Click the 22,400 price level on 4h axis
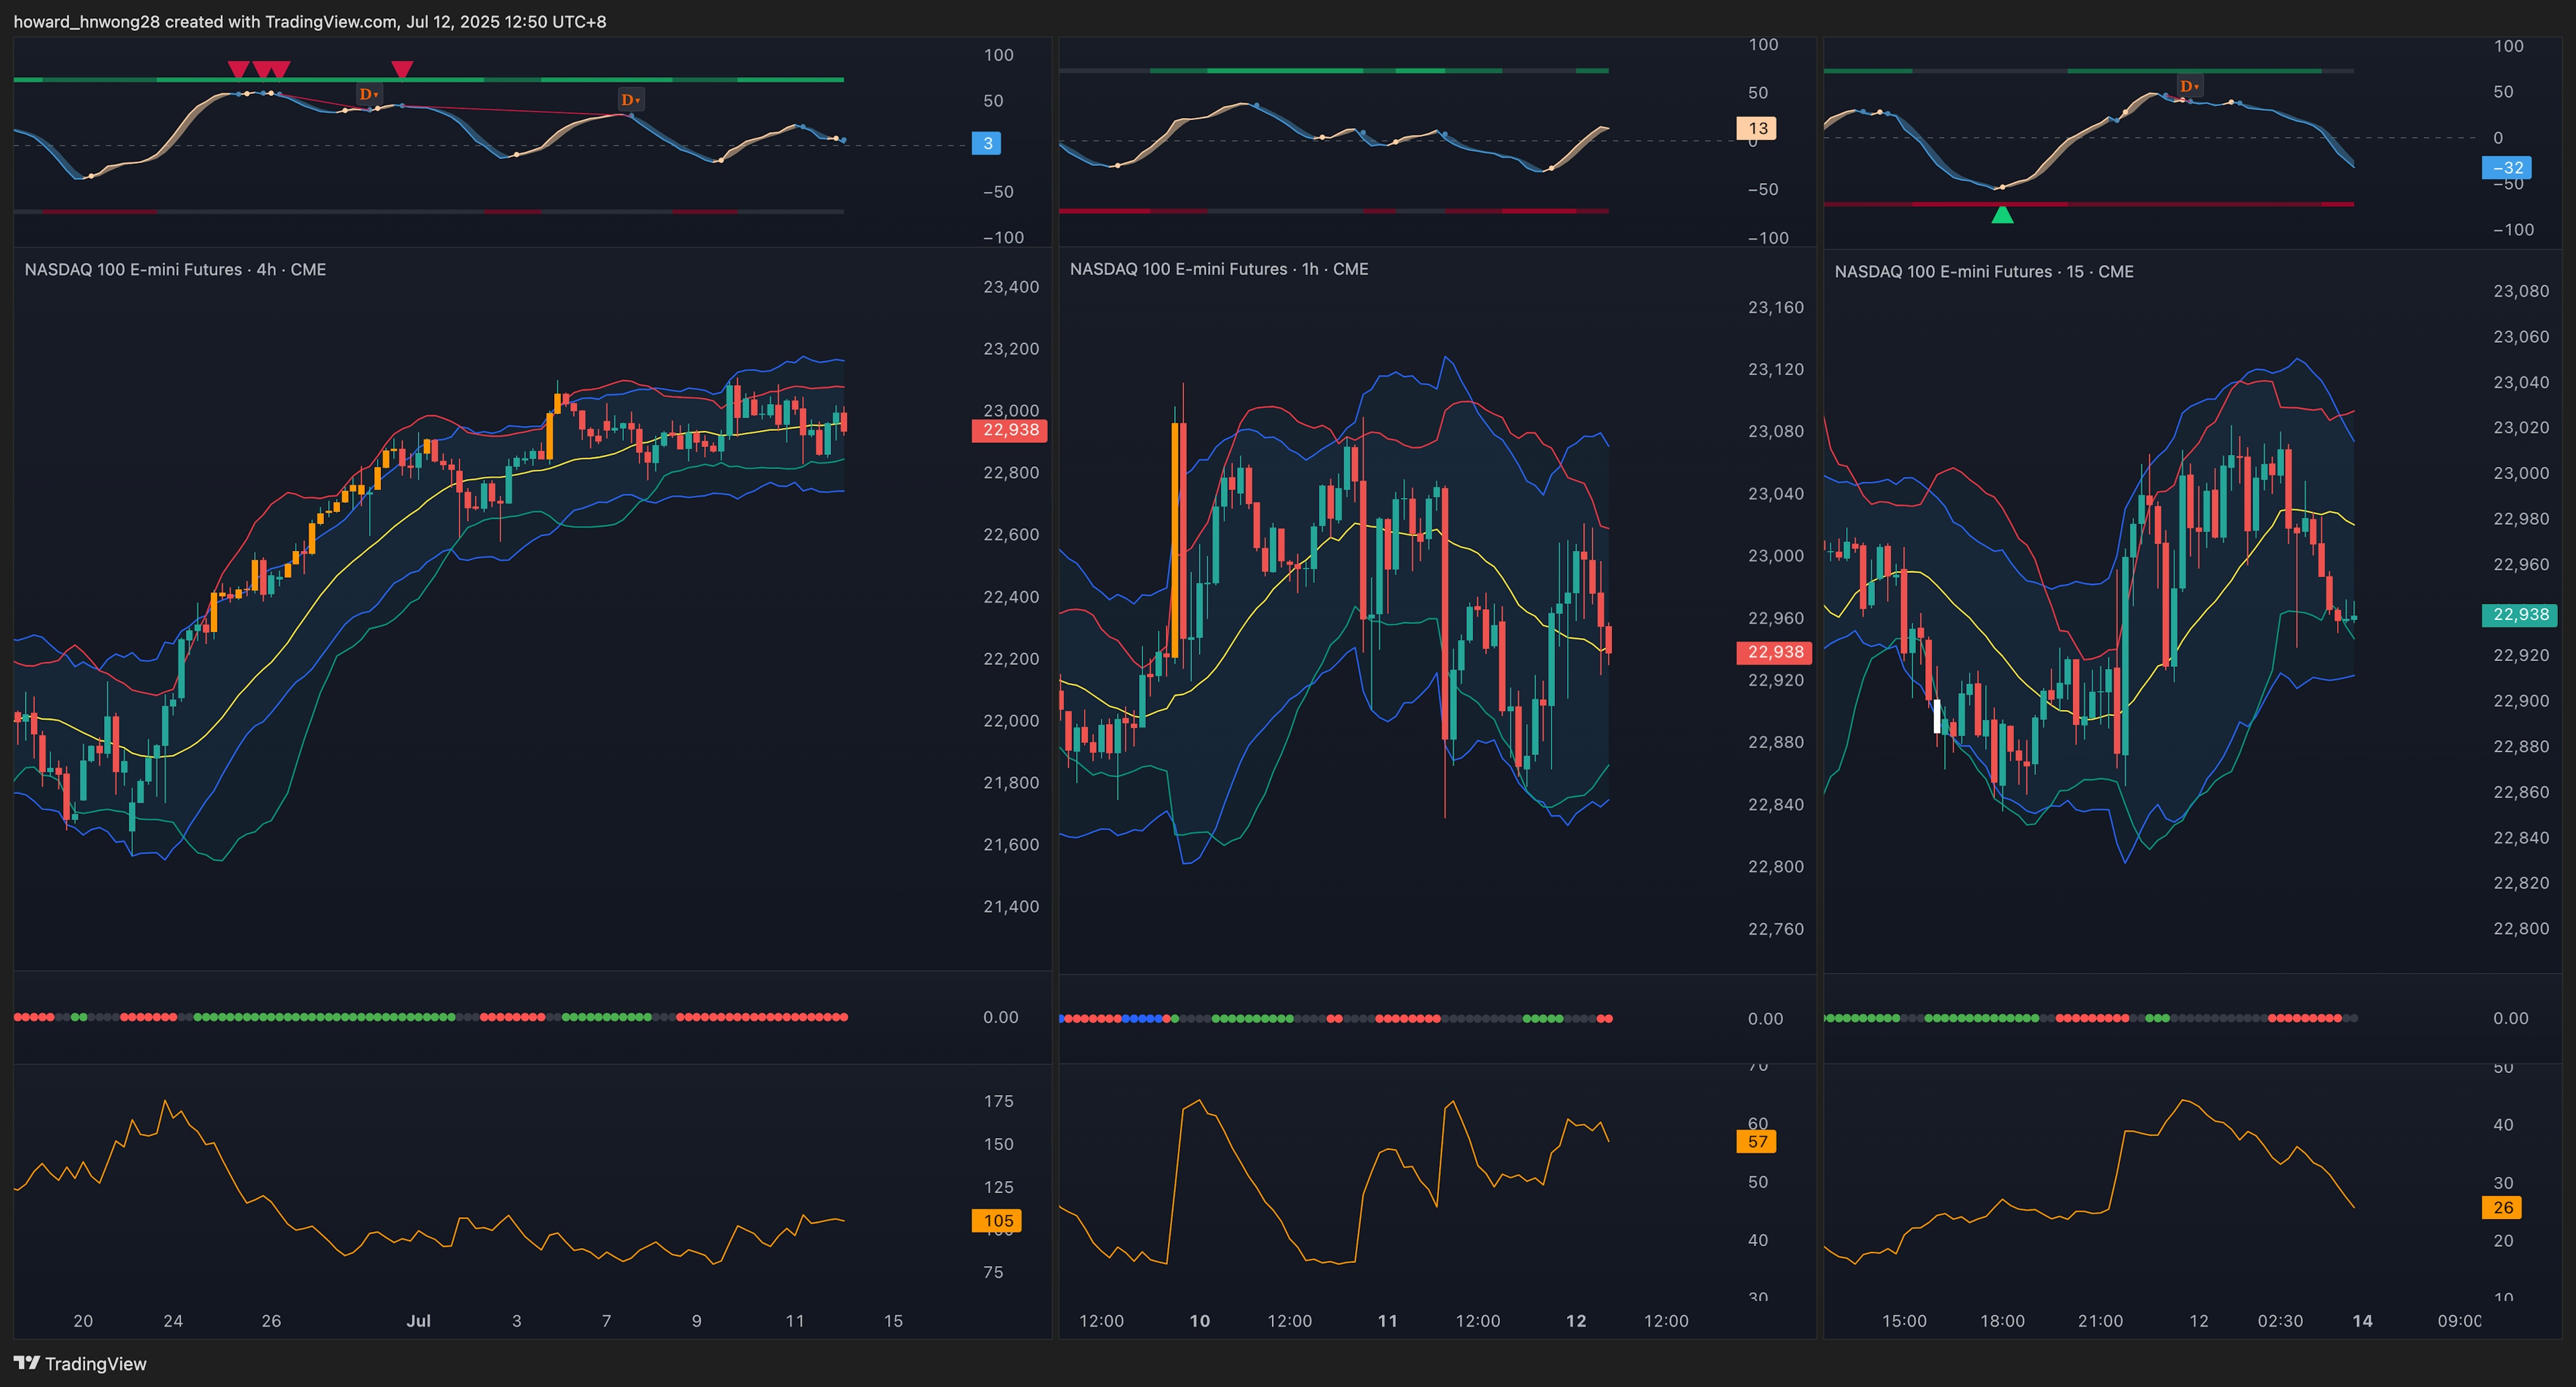The width and height of the screenshot is (2576, 1387). pyautogui.click(x=1011, y=597)
